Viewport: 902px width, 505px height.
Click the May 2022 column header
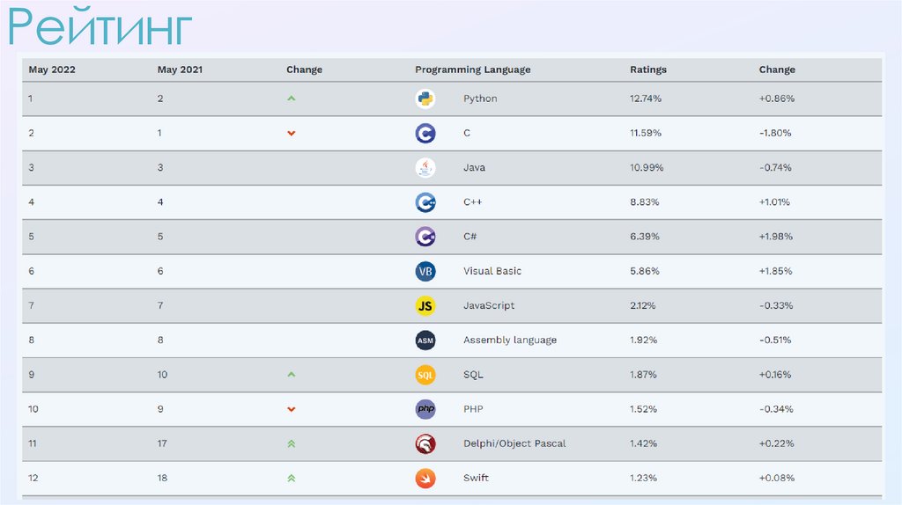pos(52,70)
